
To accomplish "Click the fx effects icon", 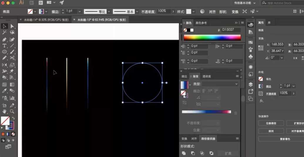I will (x=261, y=101).
